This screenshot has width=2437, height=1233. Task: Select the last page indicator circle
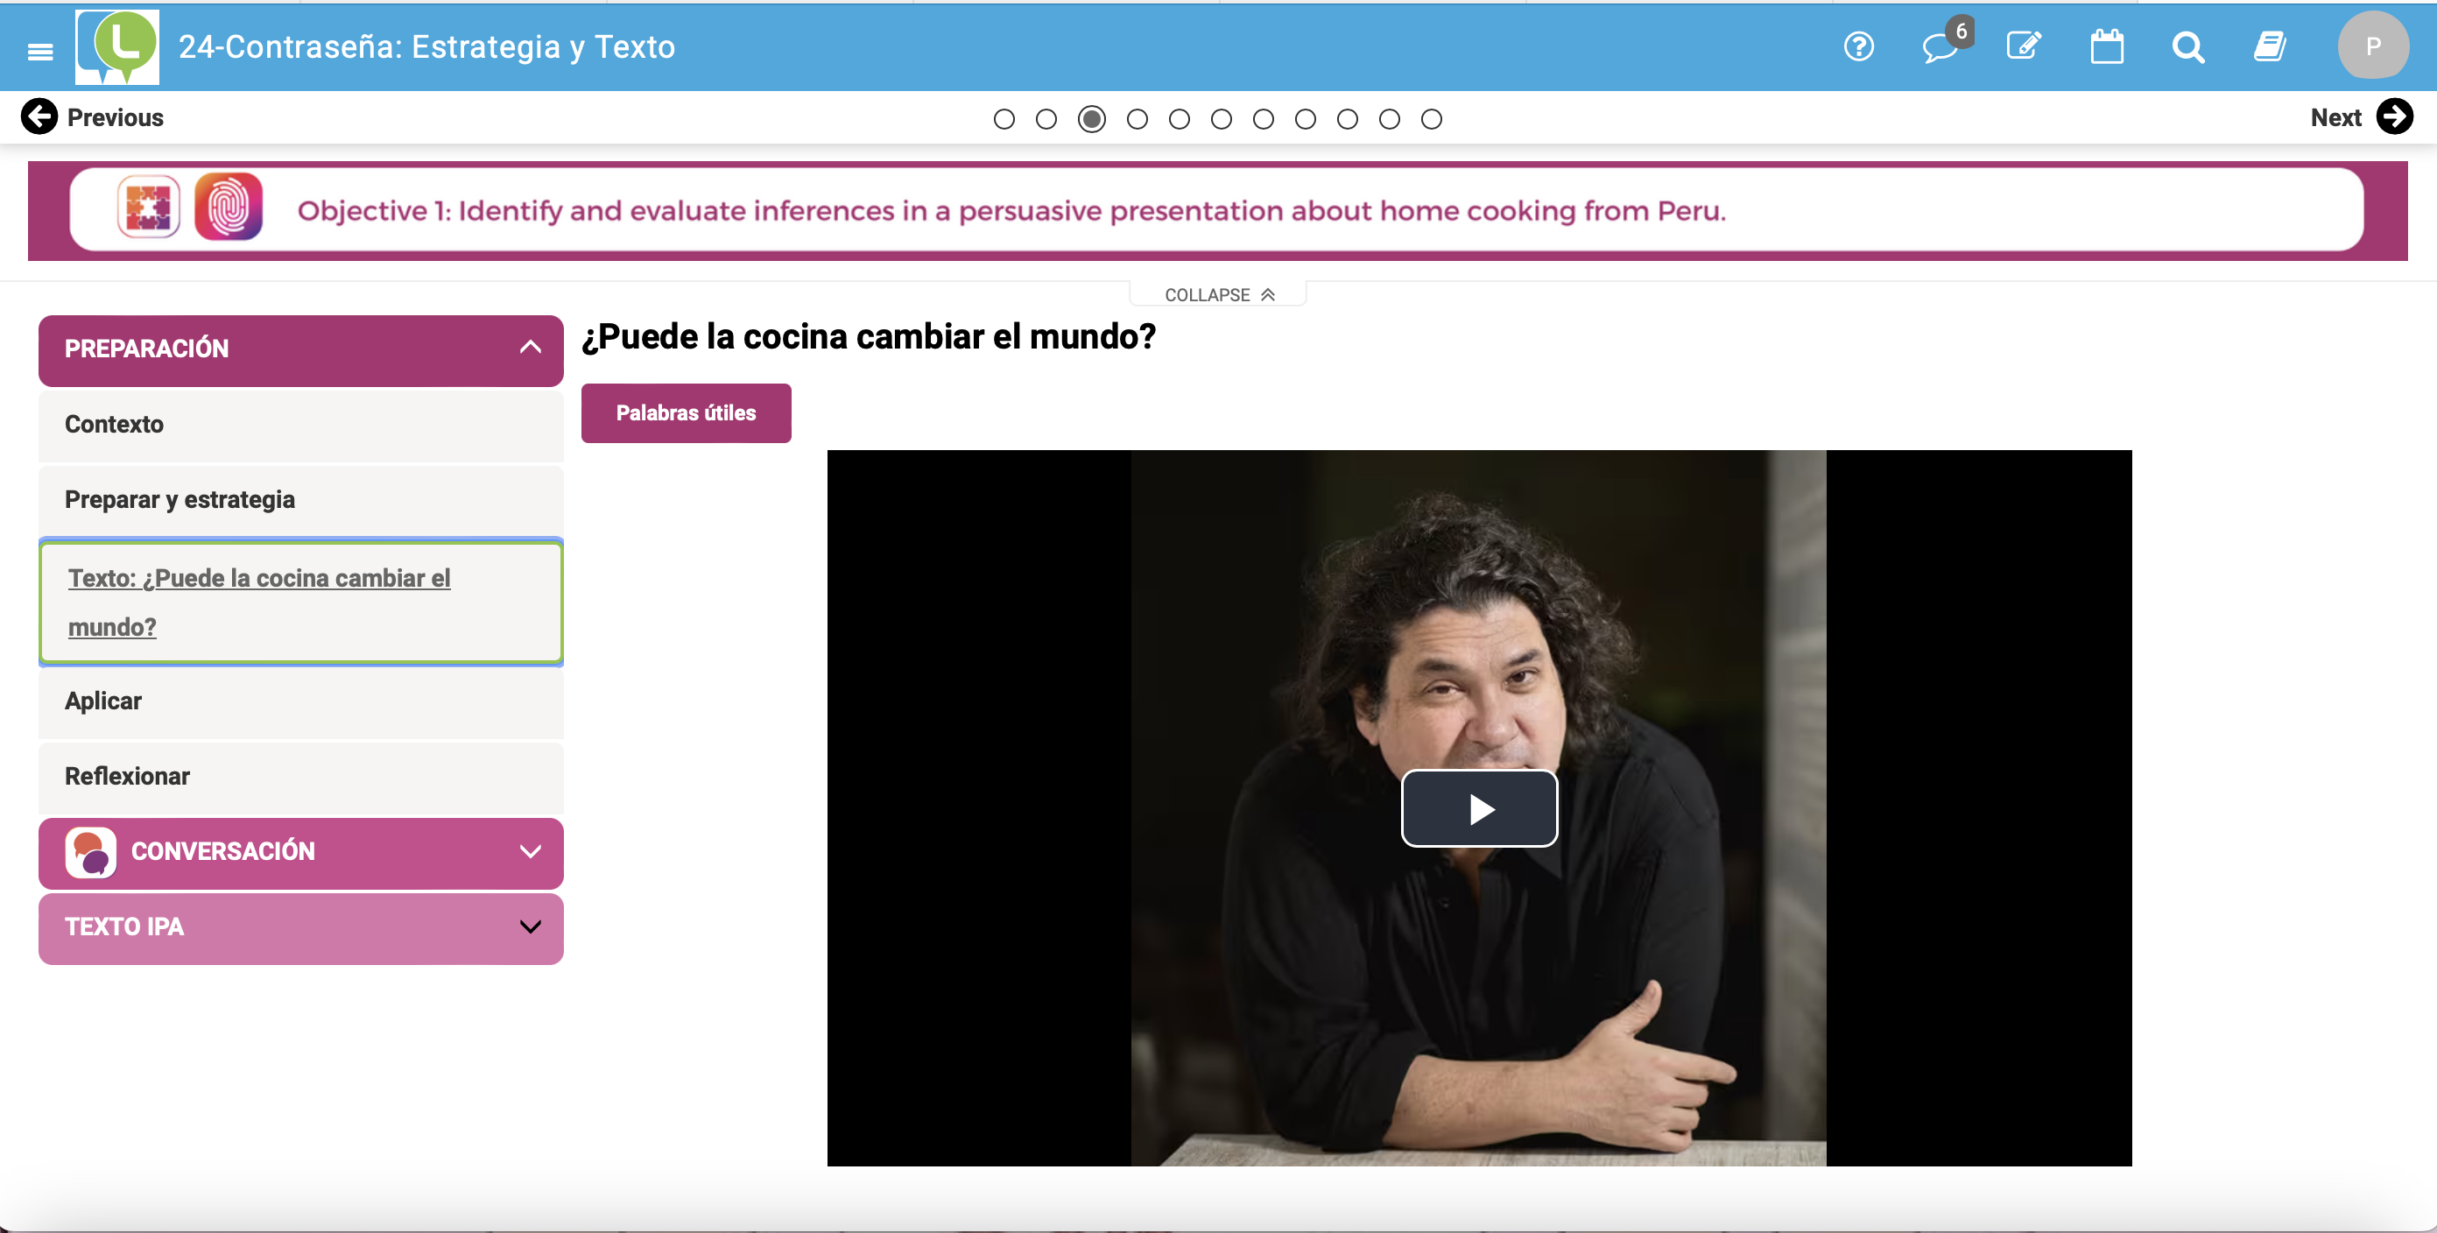[1432, 119]
